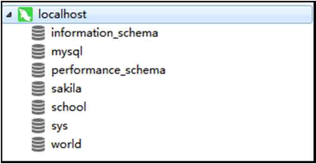Select the school database label

coord(69,107)
